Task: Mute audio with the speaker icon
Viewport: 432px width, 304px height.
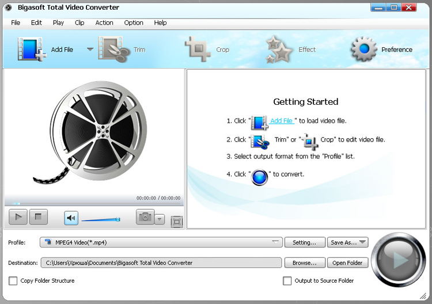Action: pyautogui.click(x=71, y=218)
